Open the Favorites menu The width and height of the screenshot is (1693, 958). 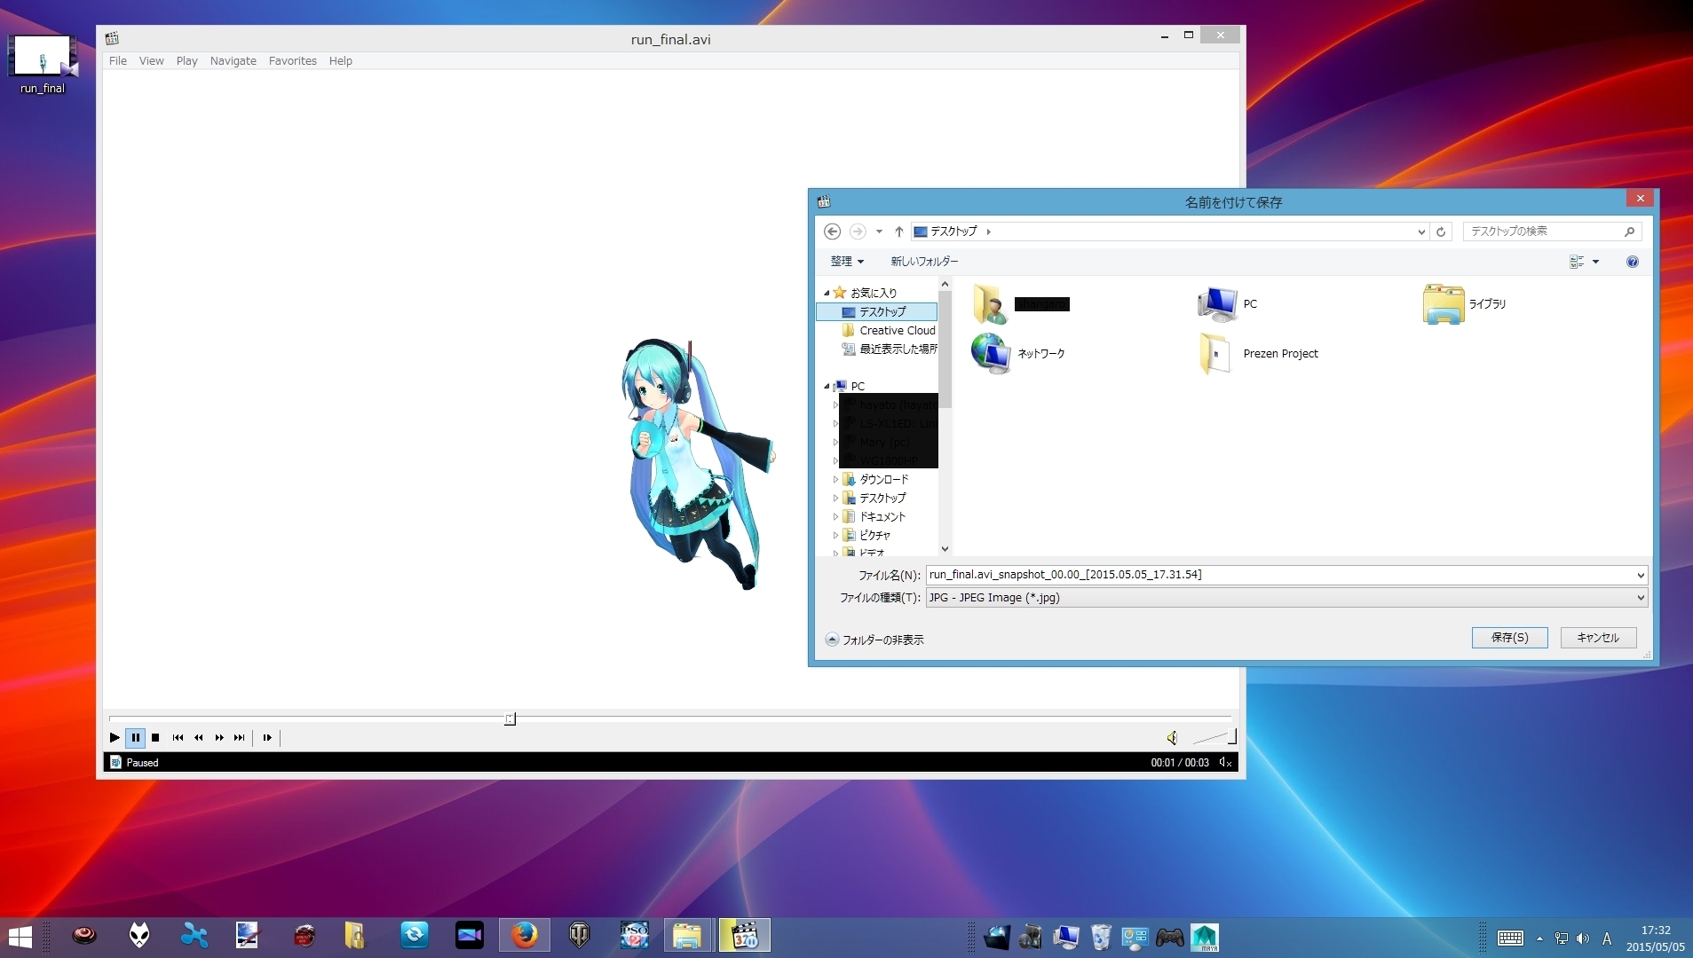[293, 60]
